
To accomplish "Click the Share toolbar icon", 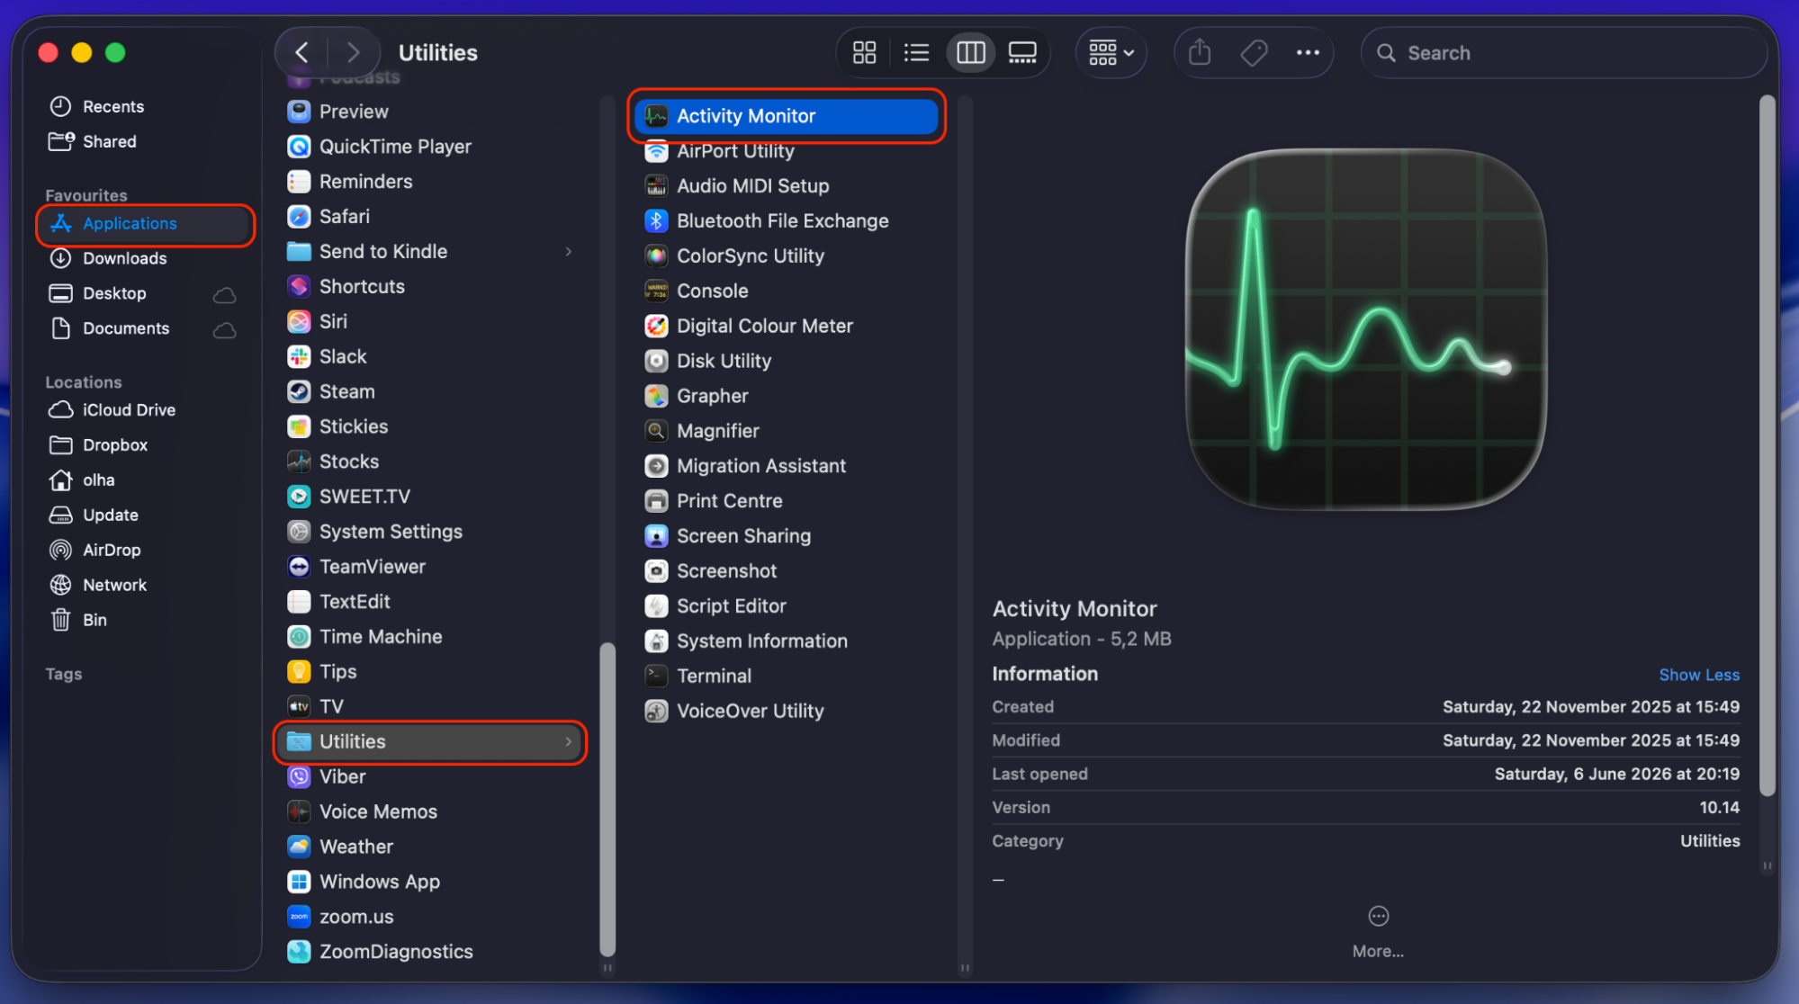I will pos(1200,53).
